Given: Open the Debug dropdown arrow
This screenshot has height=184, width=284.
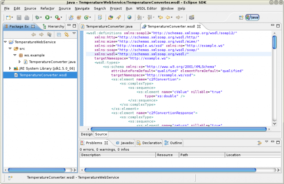Looking at the screenshot, I should (x=41, y=17).
